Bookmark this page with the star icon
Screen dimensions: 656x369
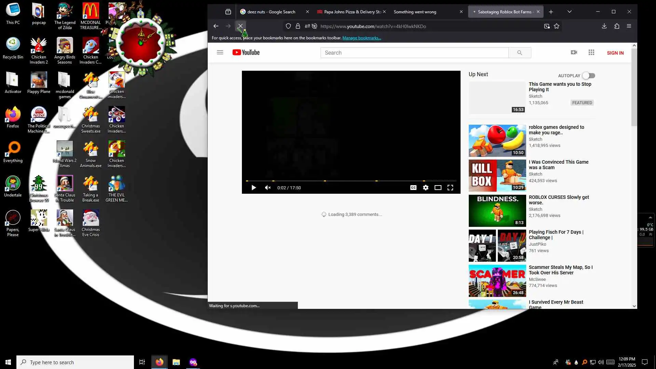coord(557,26)
